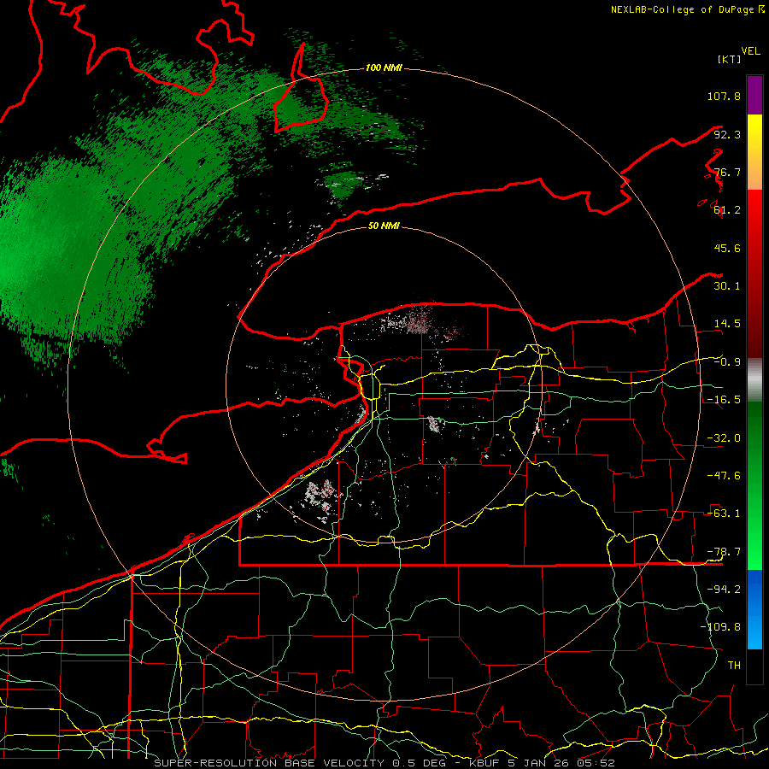The image size is (769, 769).
Task: Click the -109.8 velocity scale value
Action: pyautogui.click(x=720, y=627)
